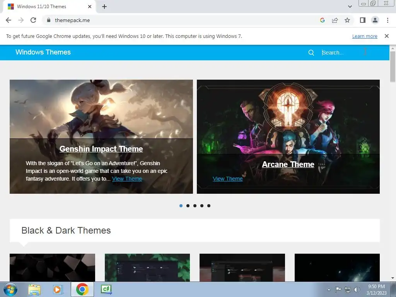The height and width of the screenshot is (297, 396).
Task: View site information padlock icon
Action: tap(49, 20)
